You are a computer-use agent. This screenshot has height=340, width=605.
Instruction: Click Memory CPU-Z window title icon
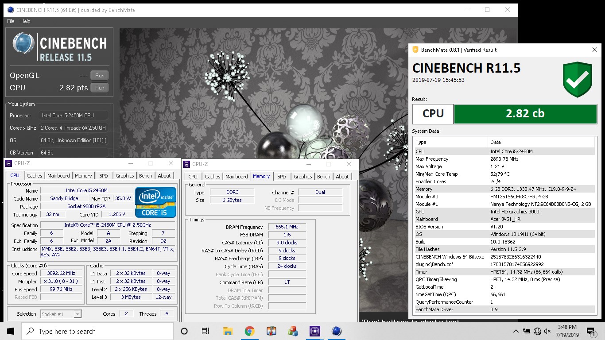coord(186,164)
